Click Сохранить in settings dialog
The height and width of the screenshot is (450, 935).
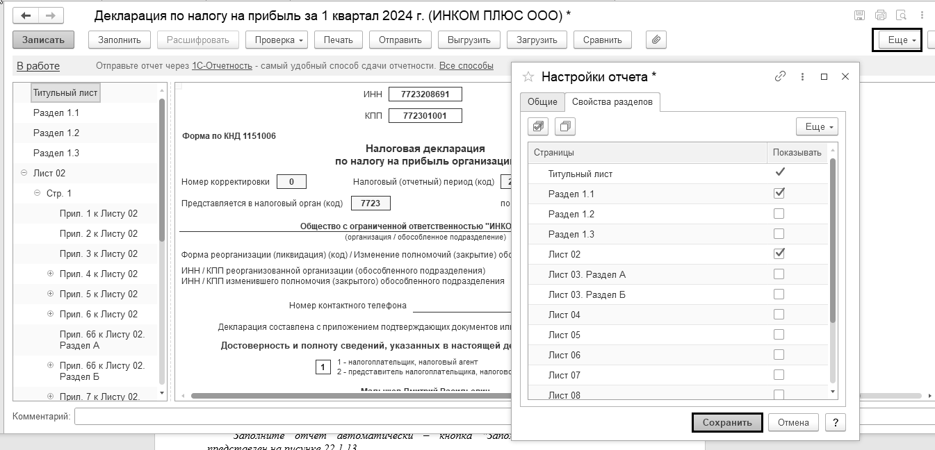point(727,422)
